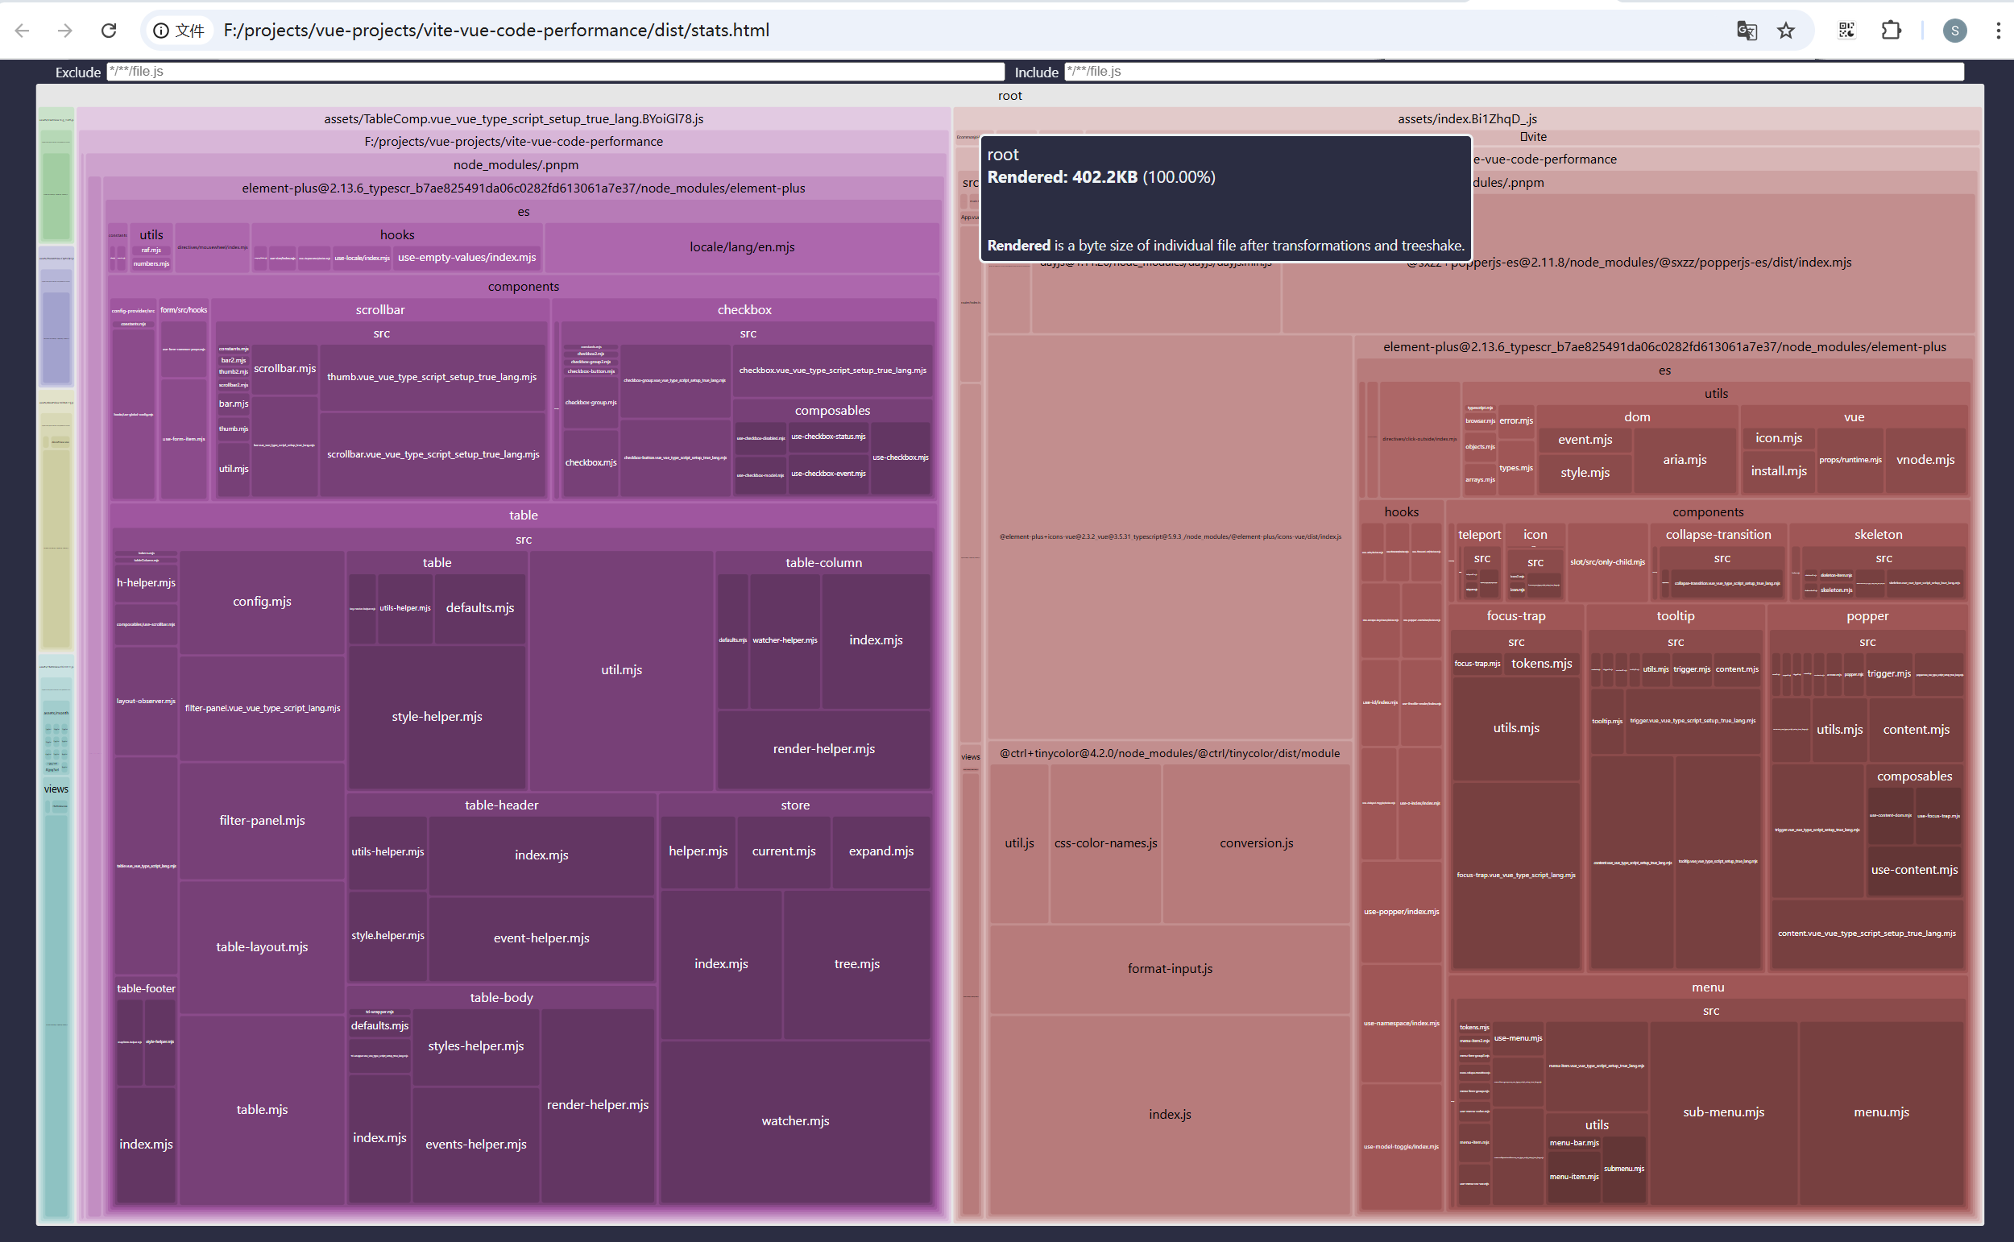Select the format-input.js block
The width and height of the screenshot is (2014, 1242).
1170,968
